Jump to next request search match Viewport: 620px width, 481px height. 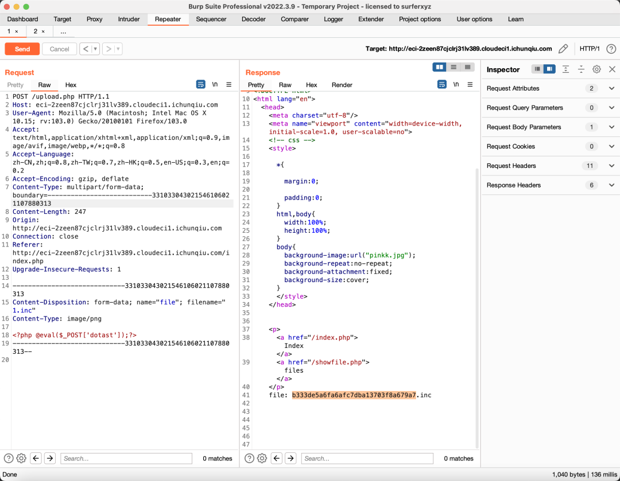coord(50,458)
